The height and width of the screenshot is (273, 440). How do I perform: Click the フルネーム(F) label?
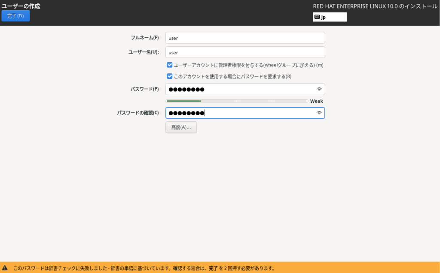(x=145, y=38)
